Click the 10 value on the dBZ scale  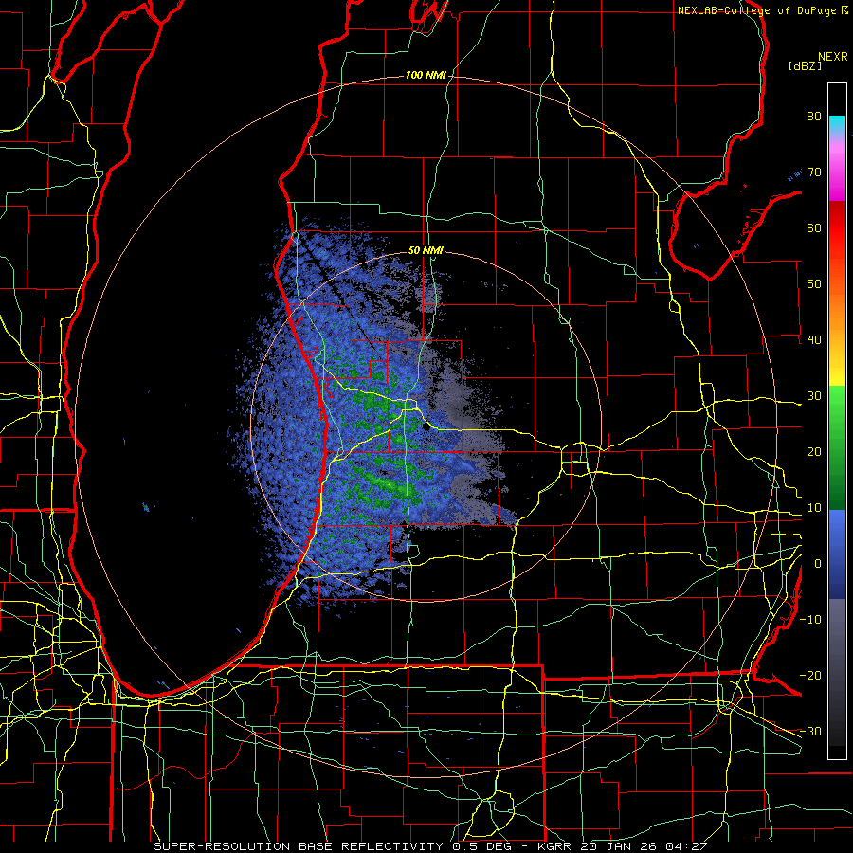click(x=814, y=508)
